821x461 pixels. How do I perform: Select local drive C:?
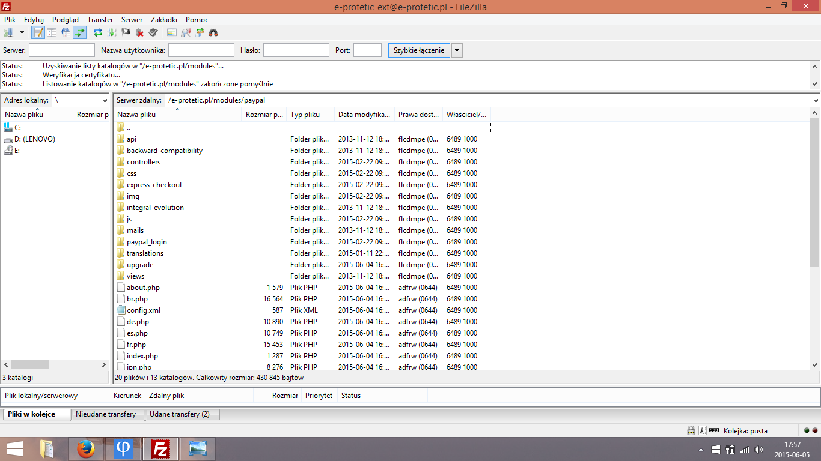tap(12, 128)
